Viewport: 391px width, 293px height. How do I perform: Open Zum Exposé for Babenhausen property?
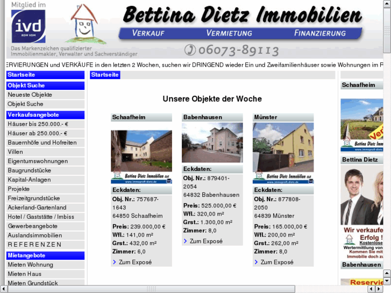206,241
